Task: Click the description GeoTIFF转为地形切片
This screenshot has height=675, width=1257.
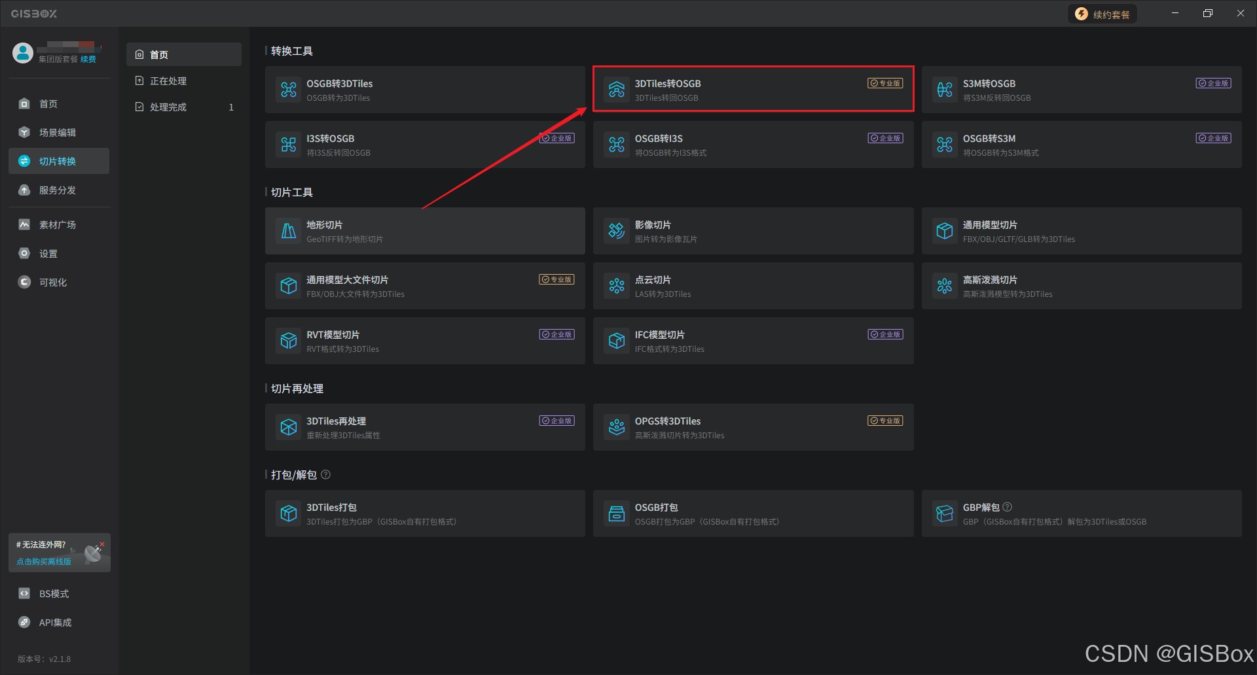Action: (x=344, y=239)
